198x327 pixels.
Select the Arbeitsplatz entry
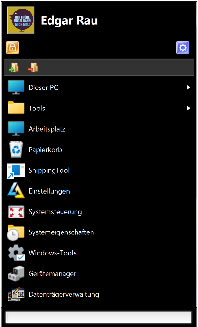pyautogui.click(x=99, y=129)
